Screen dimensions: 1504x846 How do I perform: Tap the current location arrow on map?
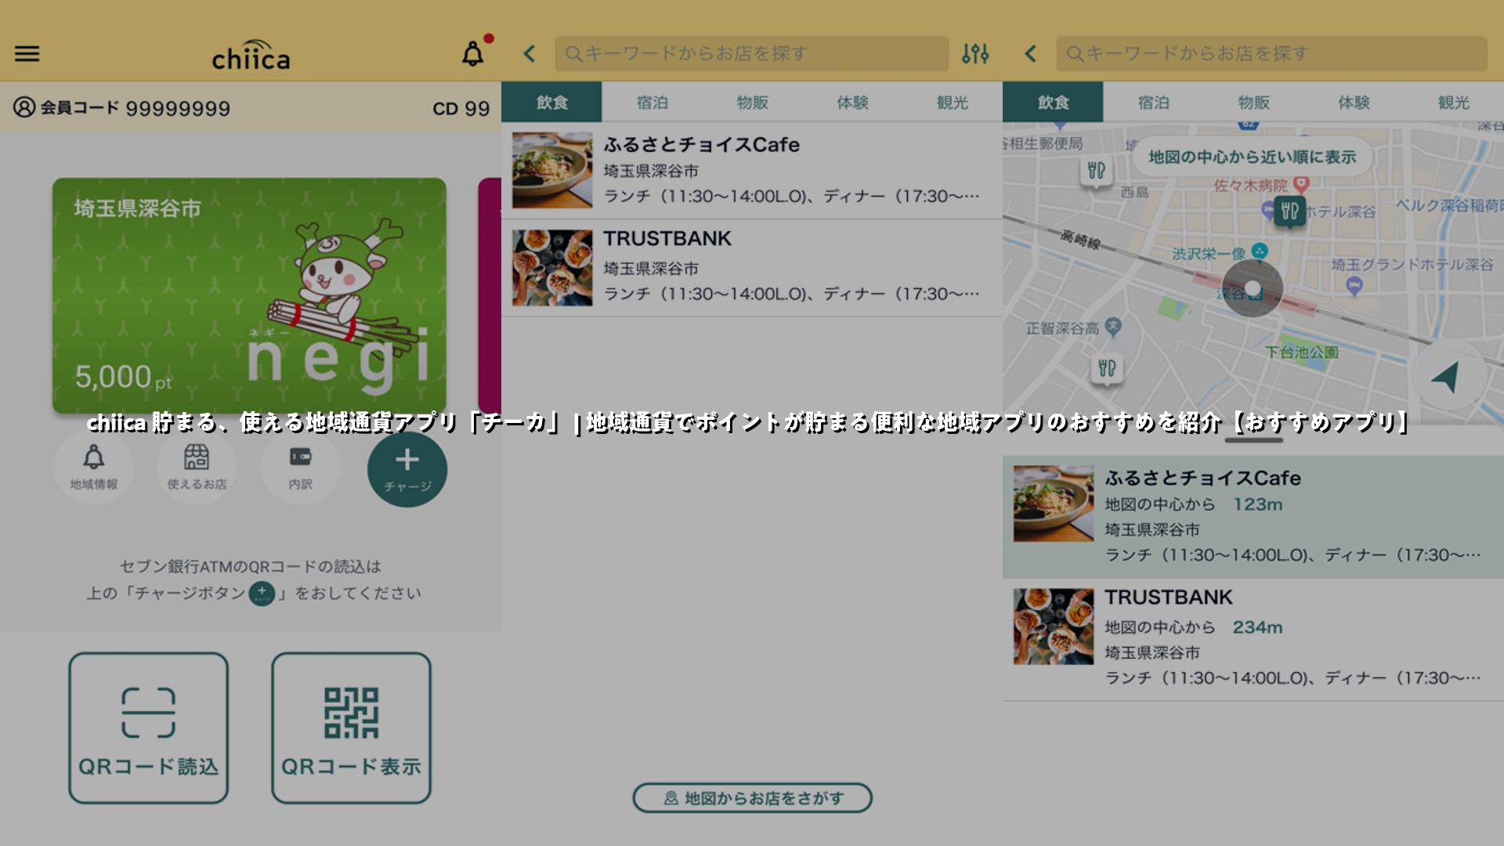point(1447,377)
